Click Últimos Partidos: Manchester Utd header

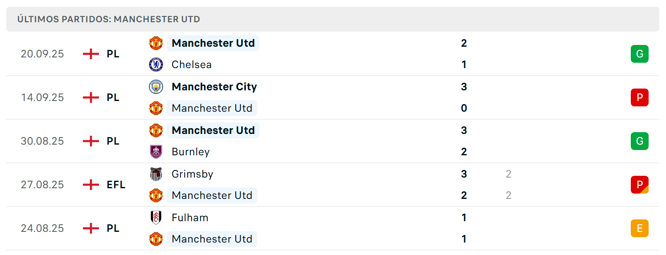pos(109,19)
